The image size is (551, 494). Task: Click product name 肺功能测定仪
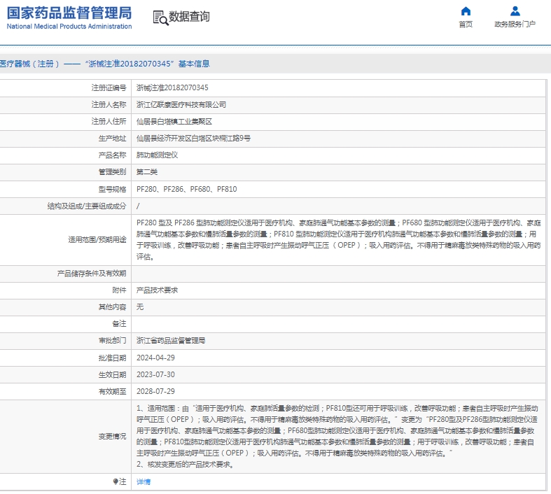point(157,155)
